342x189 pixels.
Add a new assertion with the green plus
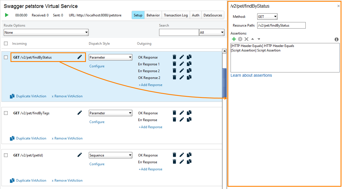234,39
